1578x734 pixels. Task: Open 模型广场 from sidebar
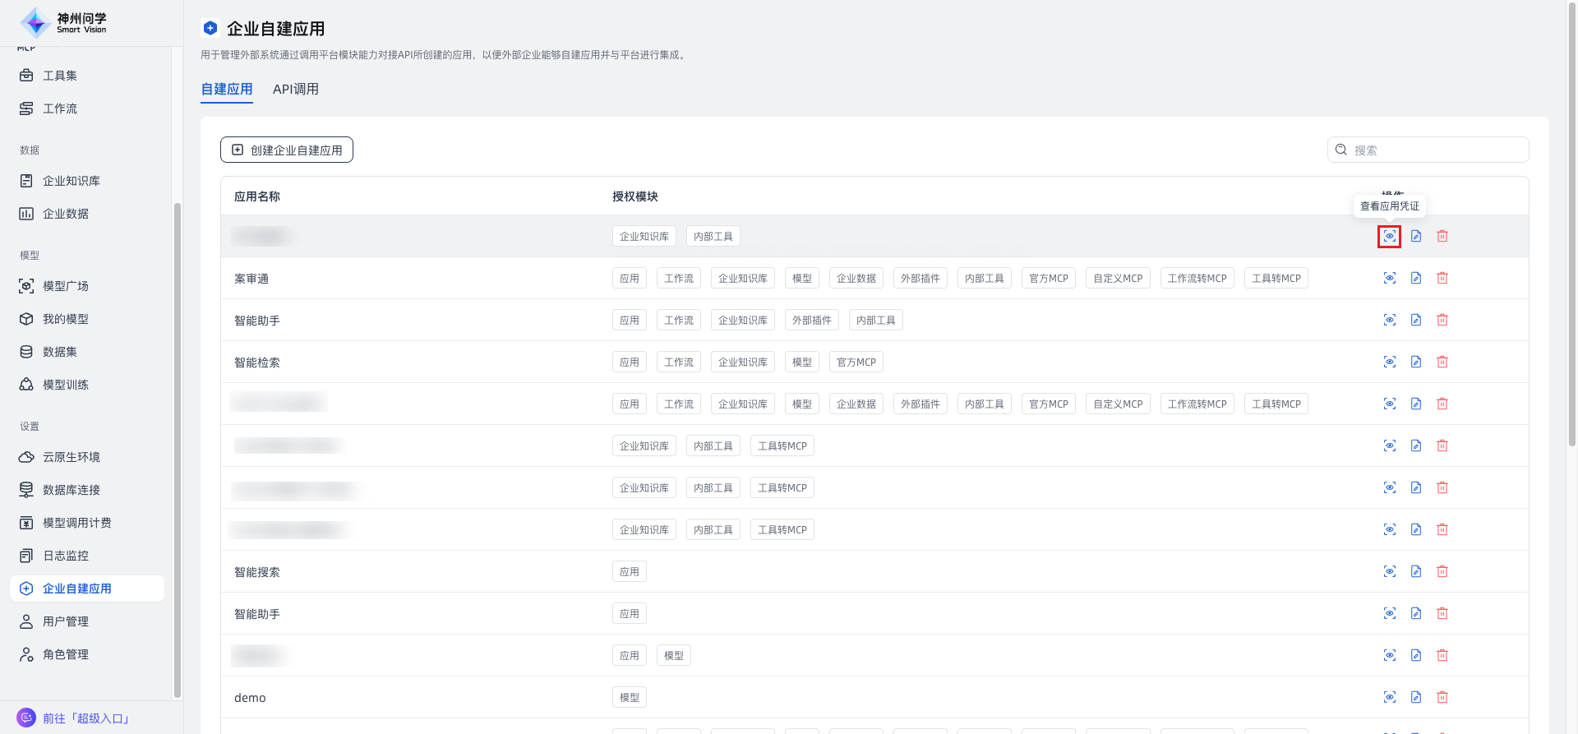pos(65,286)
